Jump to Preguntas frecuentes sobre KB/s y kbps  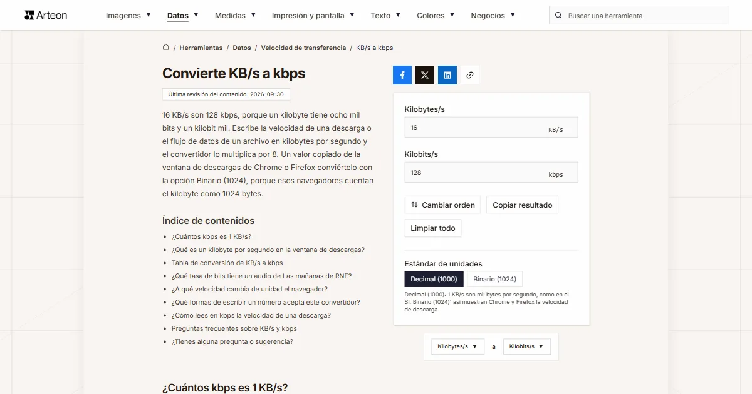click(234, 328)
